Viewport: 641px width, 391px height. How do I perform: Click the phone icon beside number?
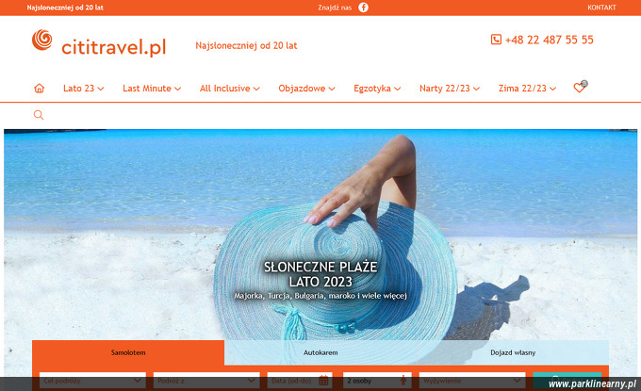[x=496, y=40]
